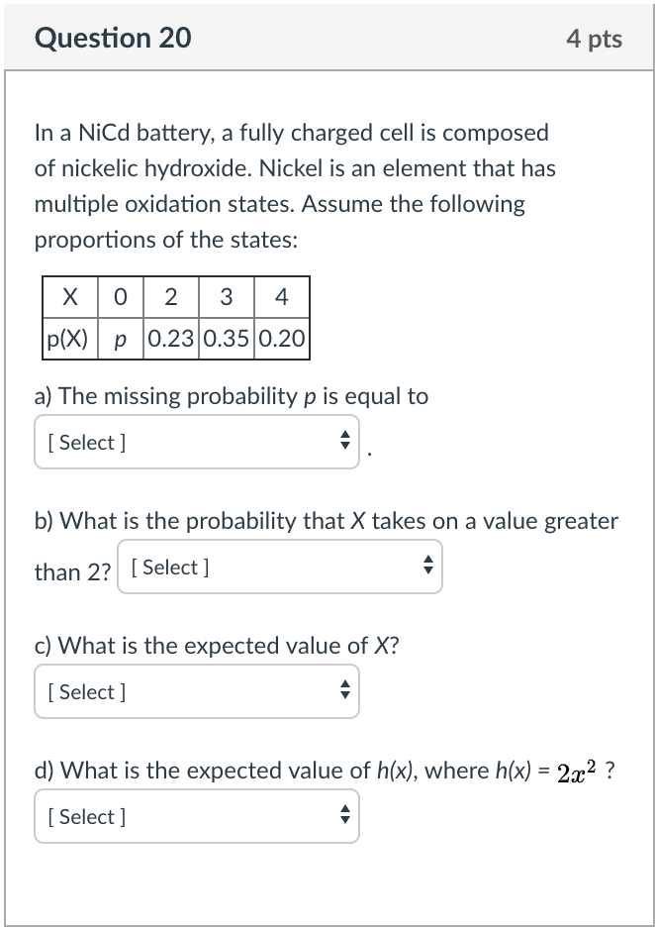Click the Question 20 heading
Viewport: 655px width, 929px height.
click(113, 38)
